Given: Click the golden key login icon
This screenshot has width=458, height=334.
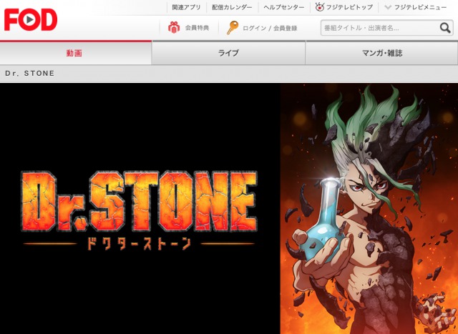Looking at the screenshot, I should click(x=233, y=28).
